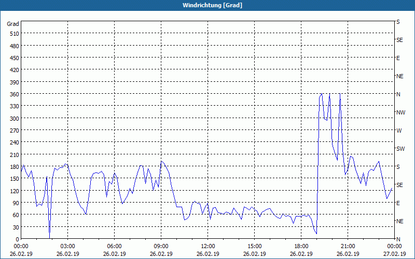Click the NW compass label
Viewport: 415px width, 259px height.
pyautogui.click(x=400, y=112)
